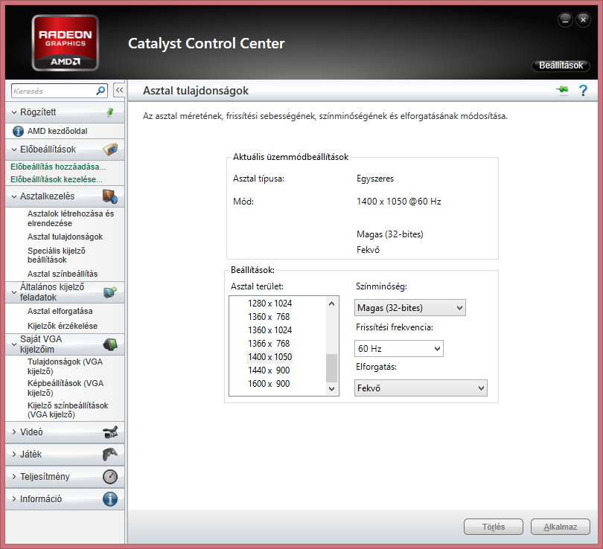Image resolution: width=603 pixels, height=549 pixels.
Task: Collapse the Asztalkezelés section
Action: (x=14, y=196)
